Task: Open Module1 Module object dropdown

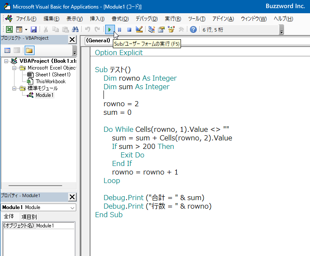Action: pyautogui.click(x=72, y=208)
